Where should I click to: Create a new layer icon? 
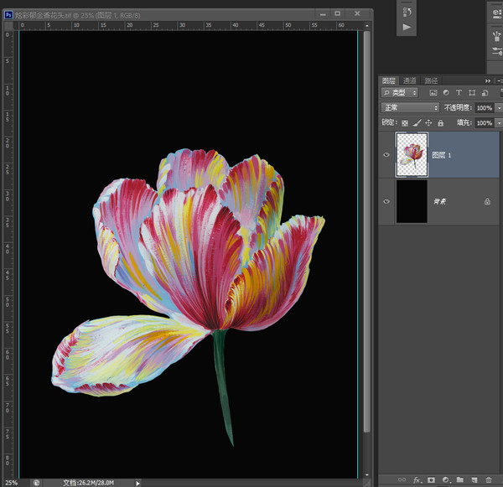coord(474,479)
